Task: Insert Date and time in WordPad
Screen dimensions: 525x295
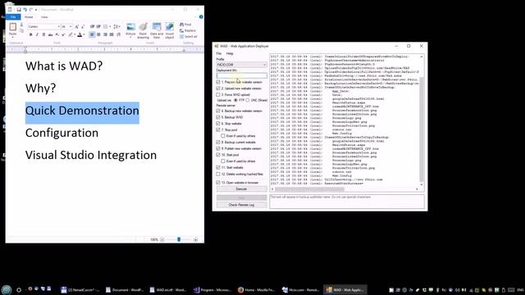Action: [157, 30]
